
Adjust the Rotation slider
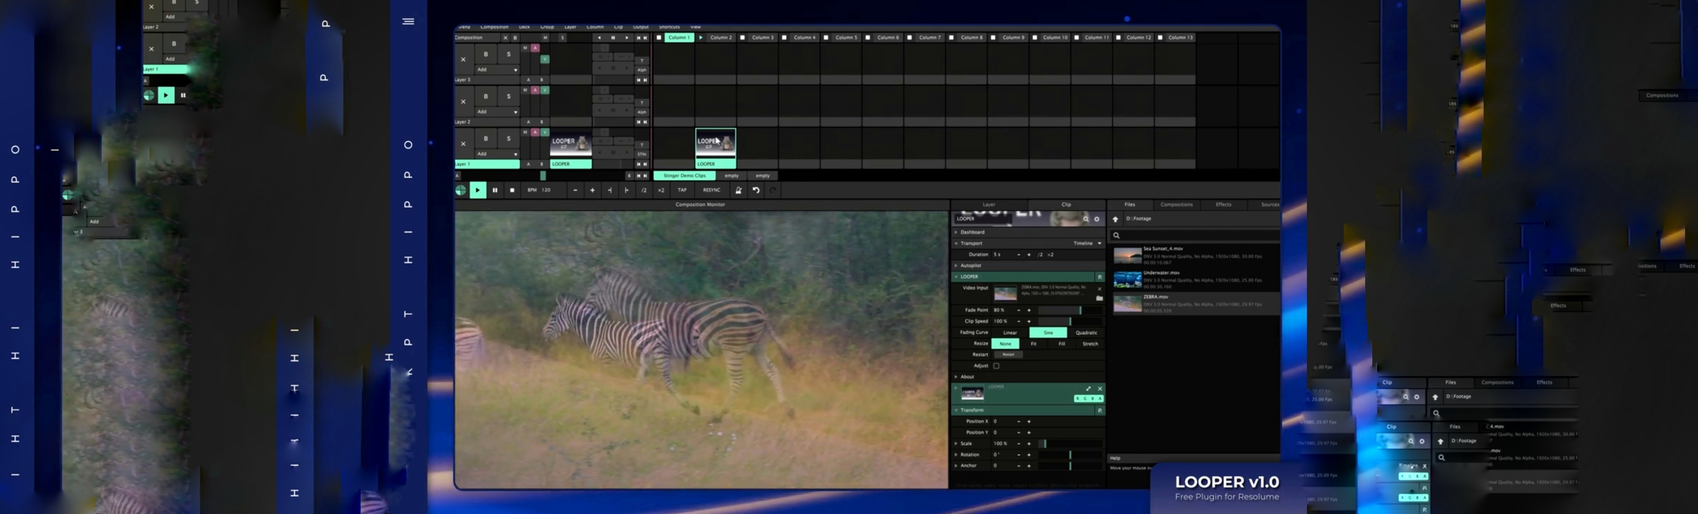point(1070,455)
